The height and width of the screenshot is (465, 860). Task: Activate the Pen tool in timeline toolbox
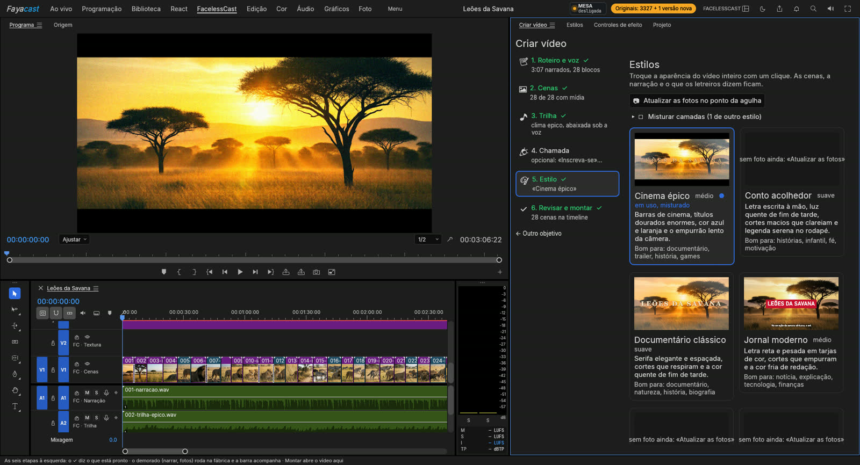click(15, 374)
